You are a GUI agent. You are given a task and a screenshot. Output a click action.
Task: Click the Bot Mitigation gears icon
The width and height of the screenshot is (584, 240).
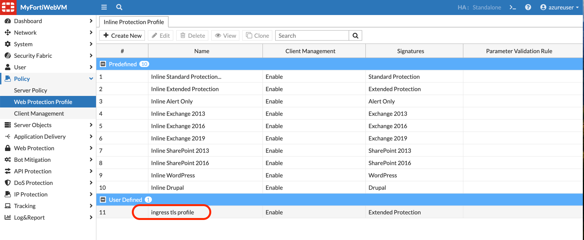click(x=8, y=160)
